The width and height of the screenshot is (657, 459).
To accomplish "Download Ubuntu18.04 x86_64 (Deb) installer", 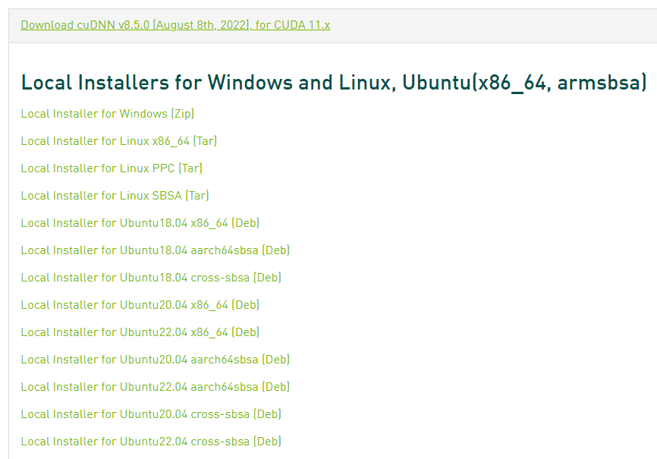I will pos(140,222).
